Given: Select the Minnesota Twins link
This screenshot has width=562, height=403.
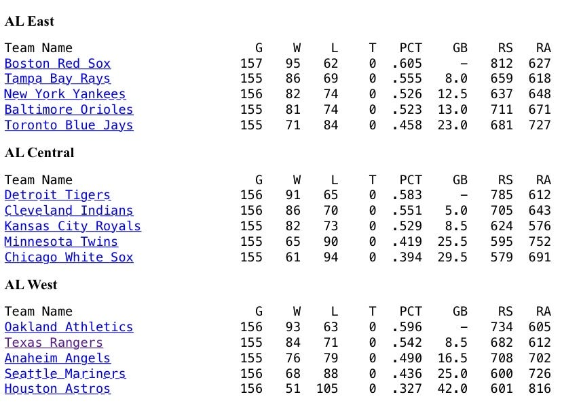Looking at the screenshot, I should coord(61,242).
